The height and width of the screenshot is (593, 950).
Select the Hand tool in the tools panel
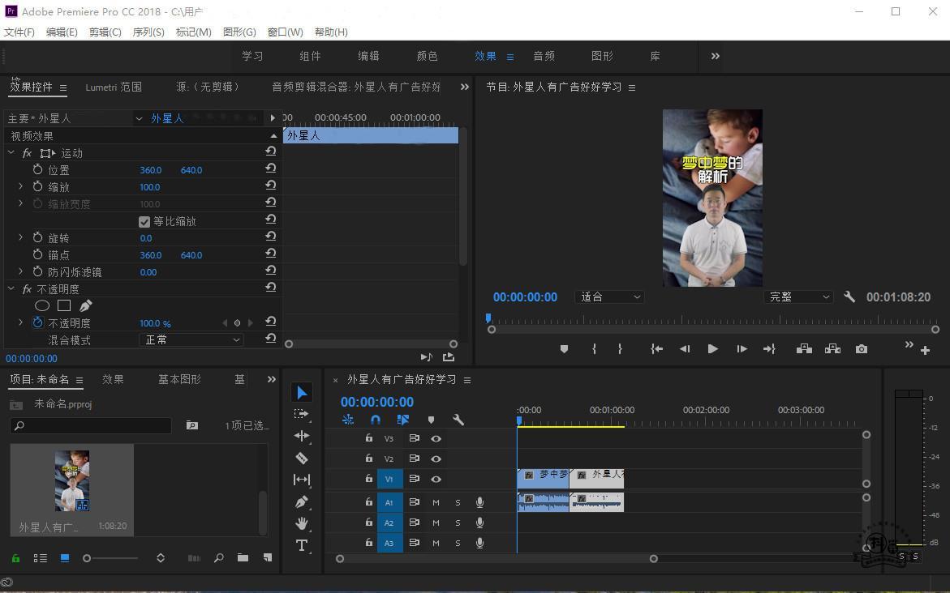[301, 523]
